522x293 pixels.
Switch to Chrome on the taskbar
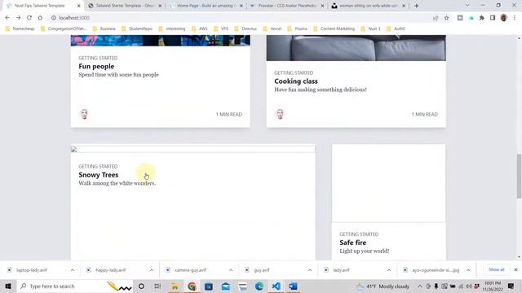(x=192, y=286)
